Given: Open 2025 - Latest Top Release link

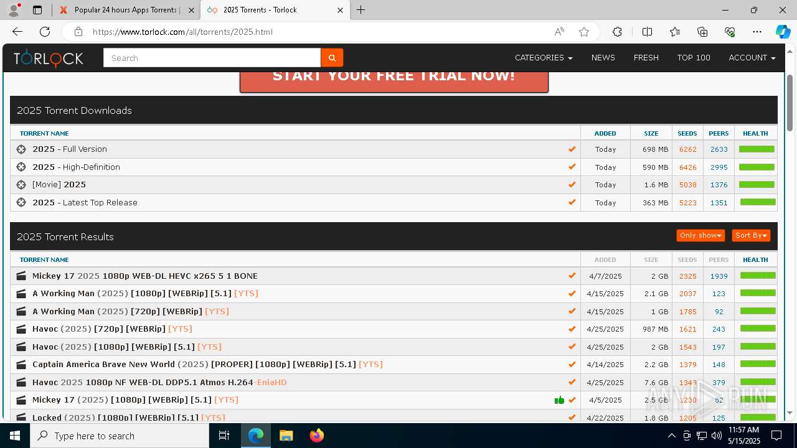Looking at the screenshot, I should (x=85, y=202).
